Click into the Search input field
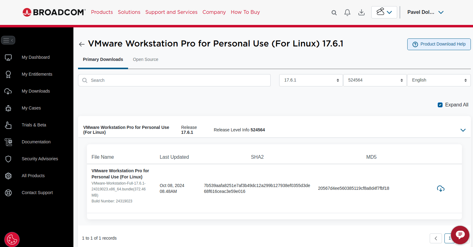 coord(178,80)
